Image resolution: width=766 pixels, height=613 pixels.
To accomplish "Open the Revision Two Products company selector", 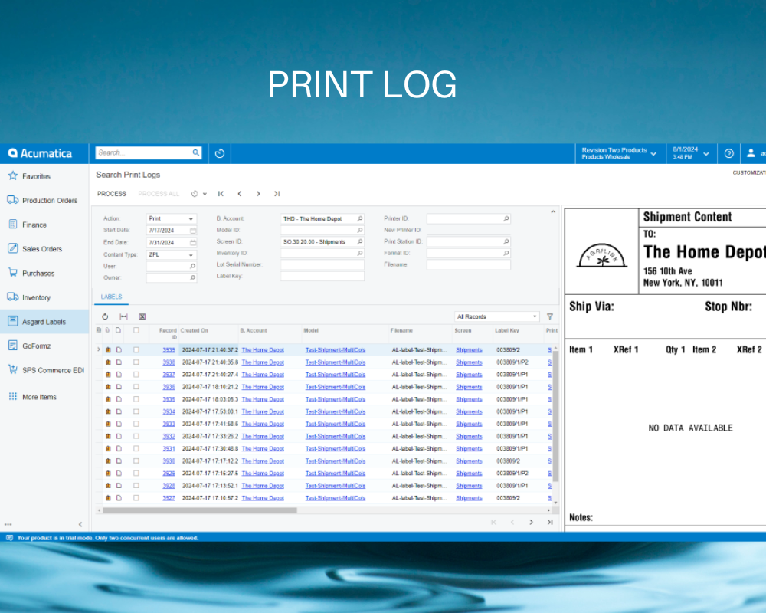I will tap(619, 153).
